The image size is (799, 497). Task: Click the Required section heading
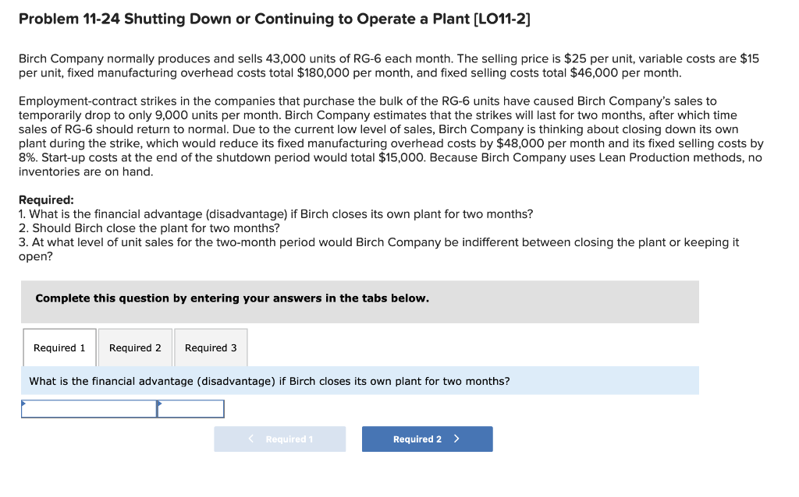click(42, 199)
